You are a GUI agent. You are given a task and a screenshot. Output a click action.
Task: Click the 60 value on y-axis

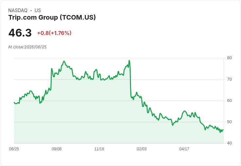coord(229,101)
